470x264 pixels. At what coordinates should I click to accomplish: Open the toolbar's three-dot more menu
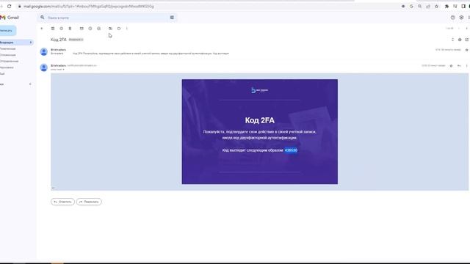127,29
